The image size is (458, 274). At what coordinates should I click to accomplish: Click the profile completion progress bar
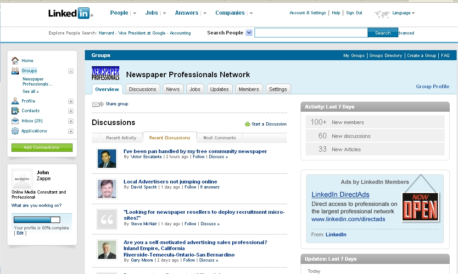[x=37, y=220]
